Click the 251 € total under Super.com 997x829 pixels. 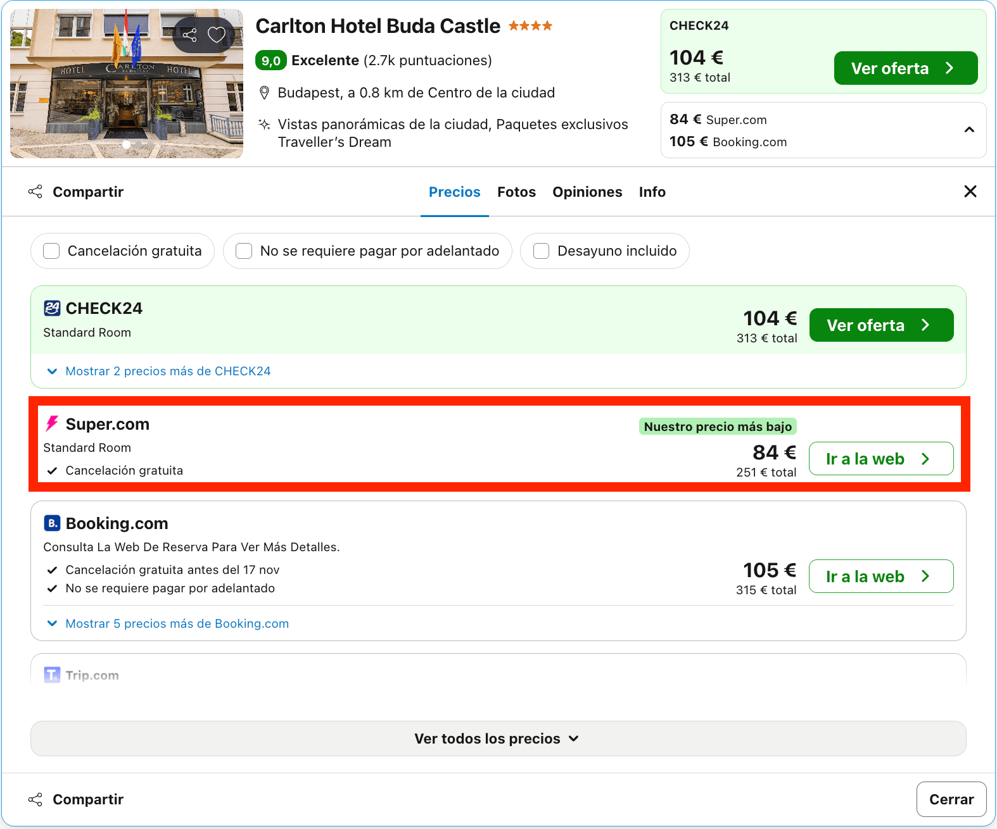[x=766, y=472]
